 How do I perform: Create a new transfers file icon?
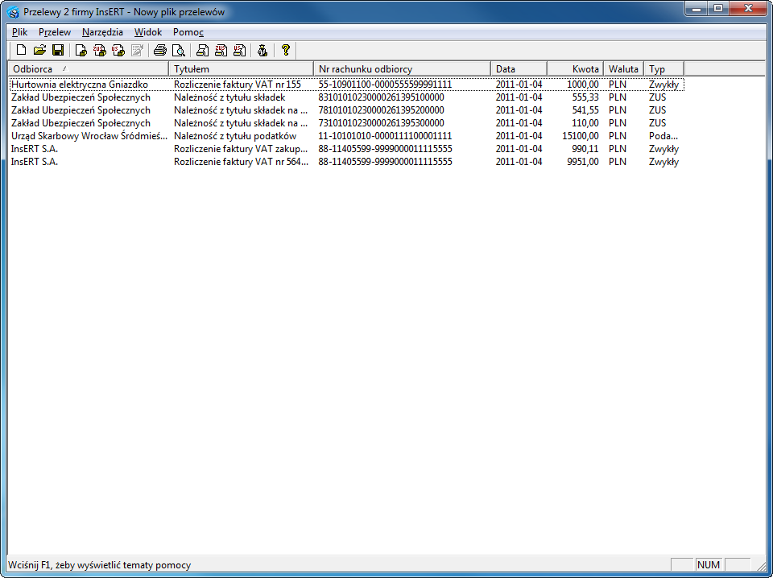[x=21, y=50]
